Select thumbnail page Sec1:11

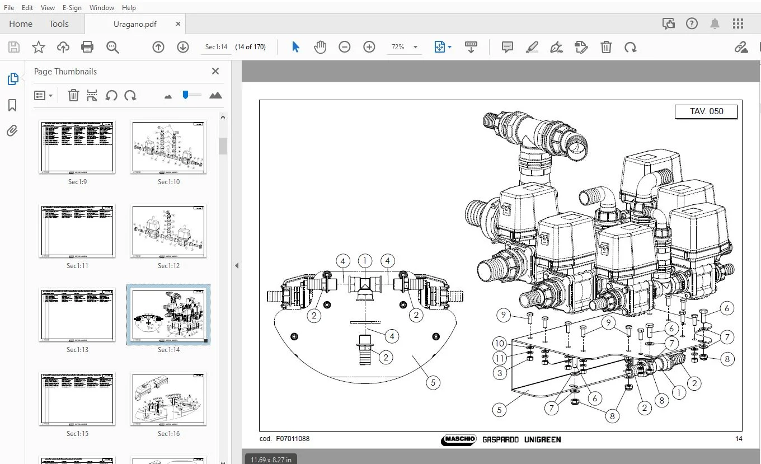point(77,231)
